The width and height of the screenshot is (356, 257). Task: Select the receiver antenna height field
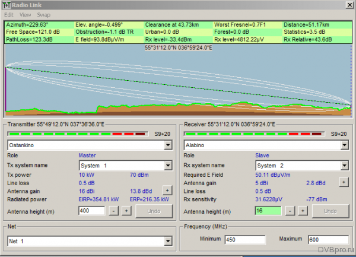point(268,211)
